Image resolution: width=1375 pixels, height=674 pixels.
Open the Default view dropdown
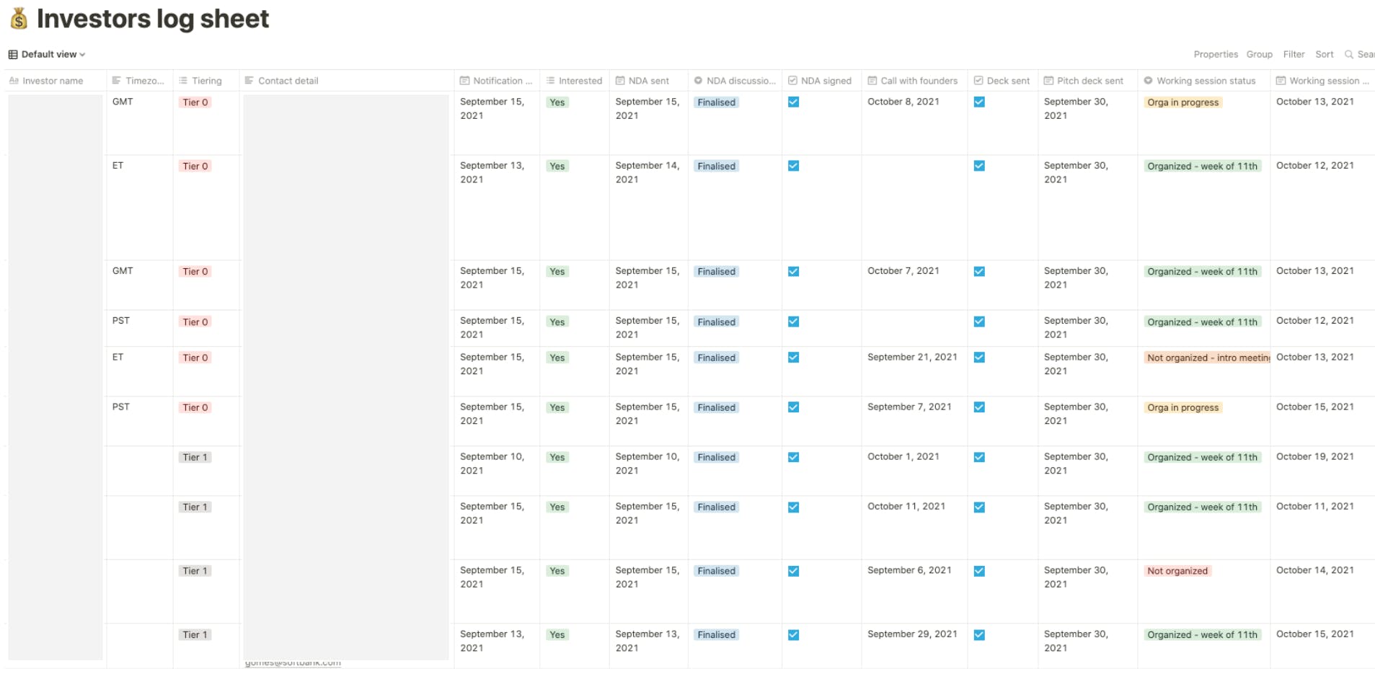(53, 54)
